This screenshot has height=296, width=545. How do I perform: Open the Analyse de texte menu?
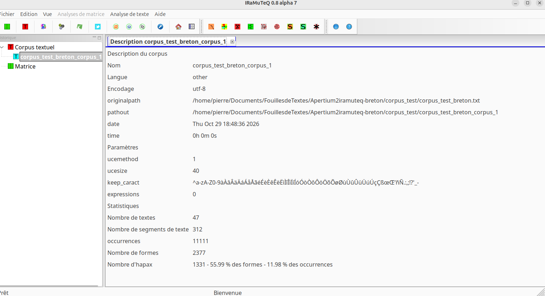pos(129,14)
